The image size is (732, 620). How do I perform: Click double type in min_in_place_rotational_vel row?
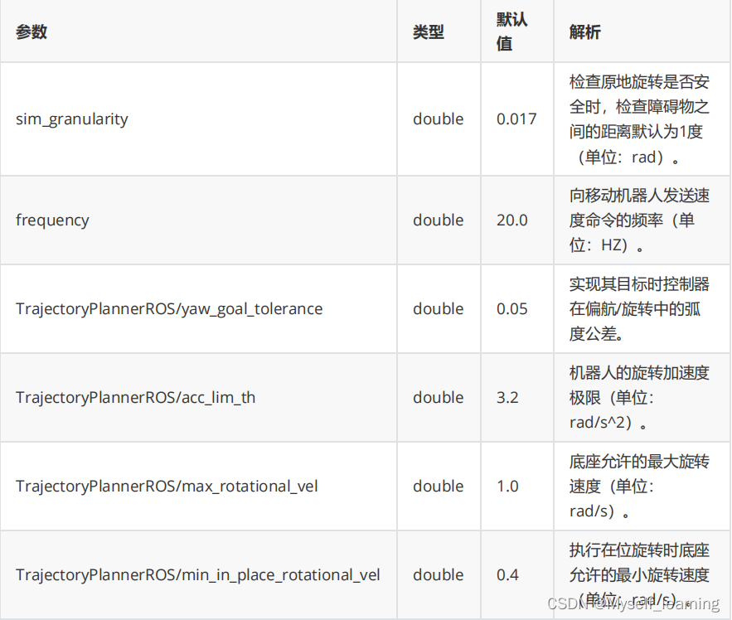tap(439, 574)
